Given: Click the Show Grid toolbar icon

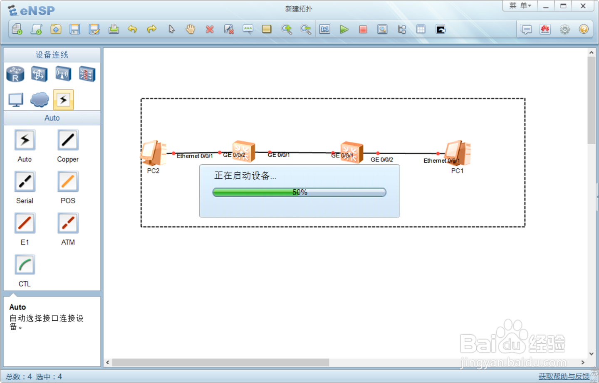Looking at the screenshot, I should point(421,29).
